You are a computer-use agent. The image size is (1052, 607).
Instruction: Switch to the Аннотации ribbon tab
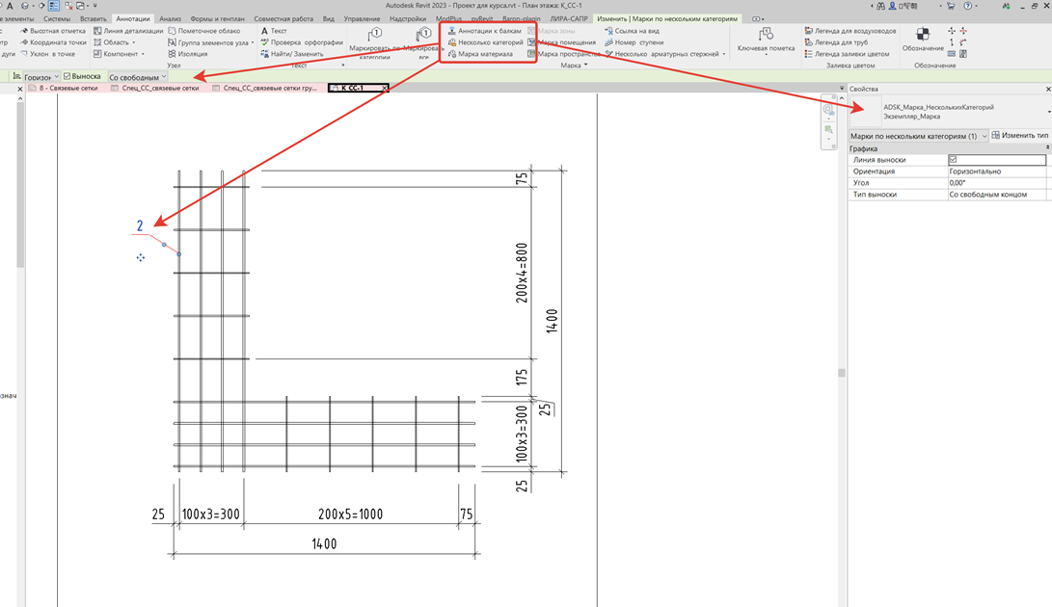click(133, 18)
